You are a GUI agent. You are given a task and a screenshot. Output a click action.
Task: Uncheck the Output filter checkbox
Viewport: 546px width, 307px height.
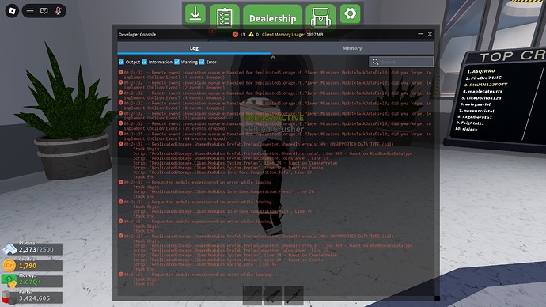pos(121,62)
